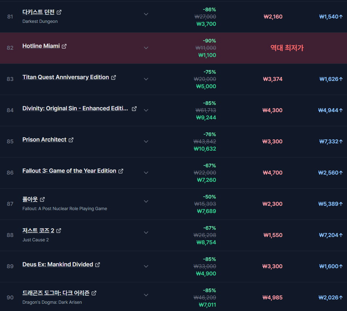Open the Divinity: Original Sin - Enhanced Edition link
The height and width of the screenshot is (311, 347).
(75, 108)
